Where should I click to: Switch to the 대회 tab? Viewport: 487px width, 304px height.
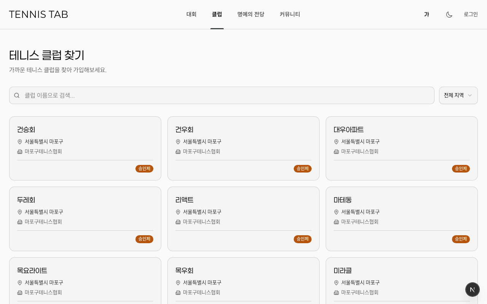(191, 14)
